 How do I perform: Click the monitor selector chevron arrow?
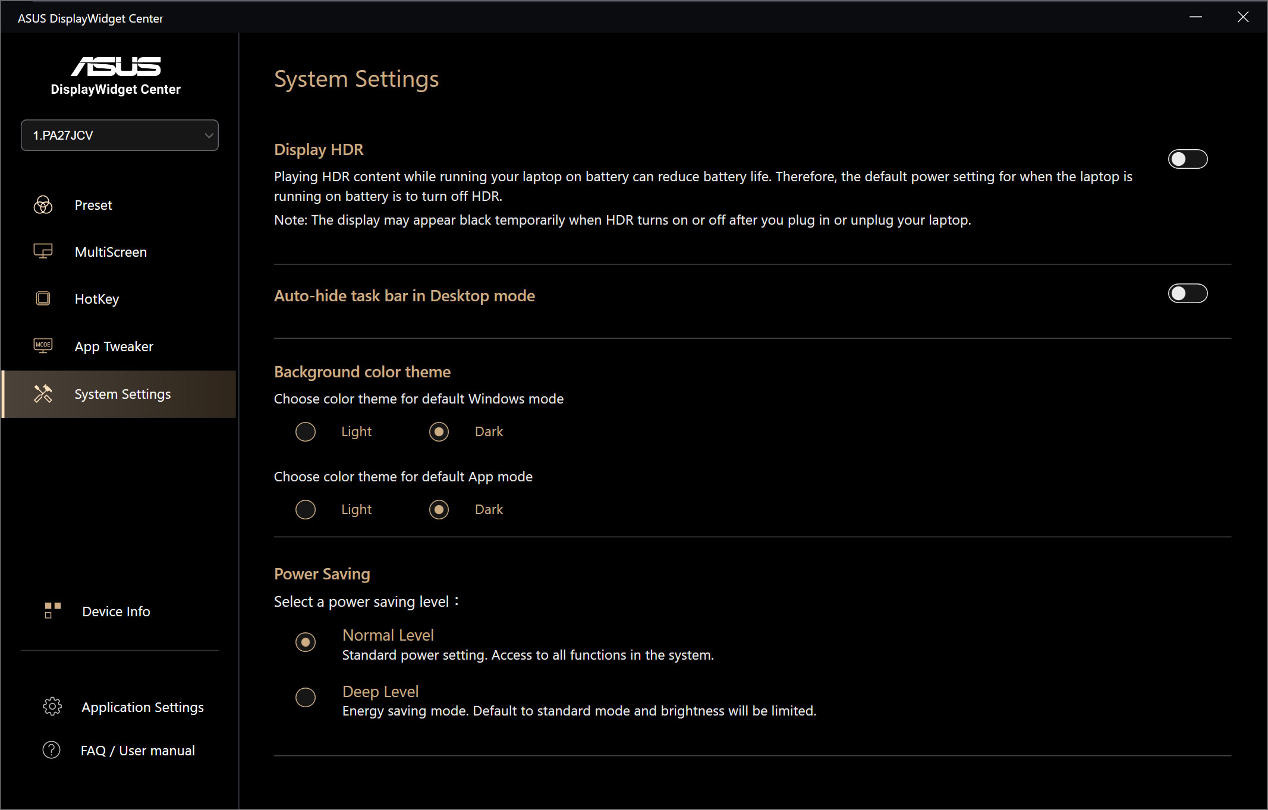point(209,135)
